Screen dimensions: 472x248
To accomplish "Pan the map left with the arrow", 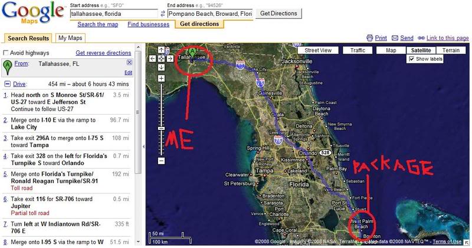I will pyautogui.click(x=153, y=59).
